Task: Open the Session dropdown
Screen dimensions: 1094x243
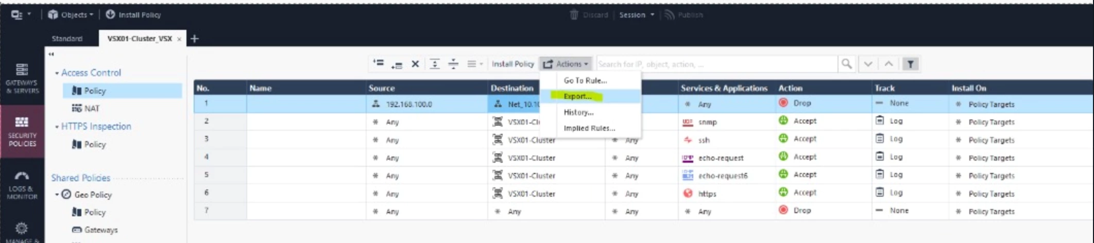Action: point(637,15)
